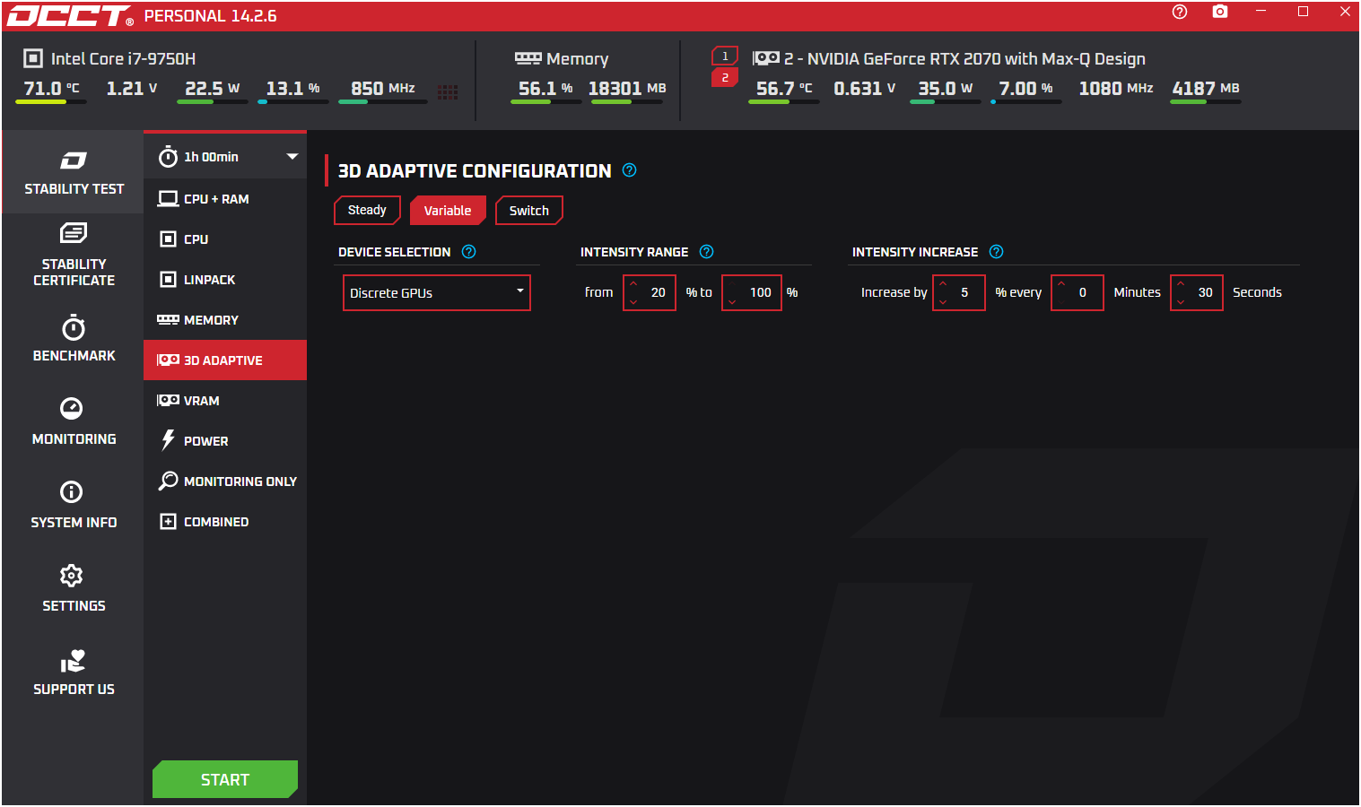1361x807 pixels.
Task: Click the GPU power 35.0 W reading
Action: (x=946, y=89)
